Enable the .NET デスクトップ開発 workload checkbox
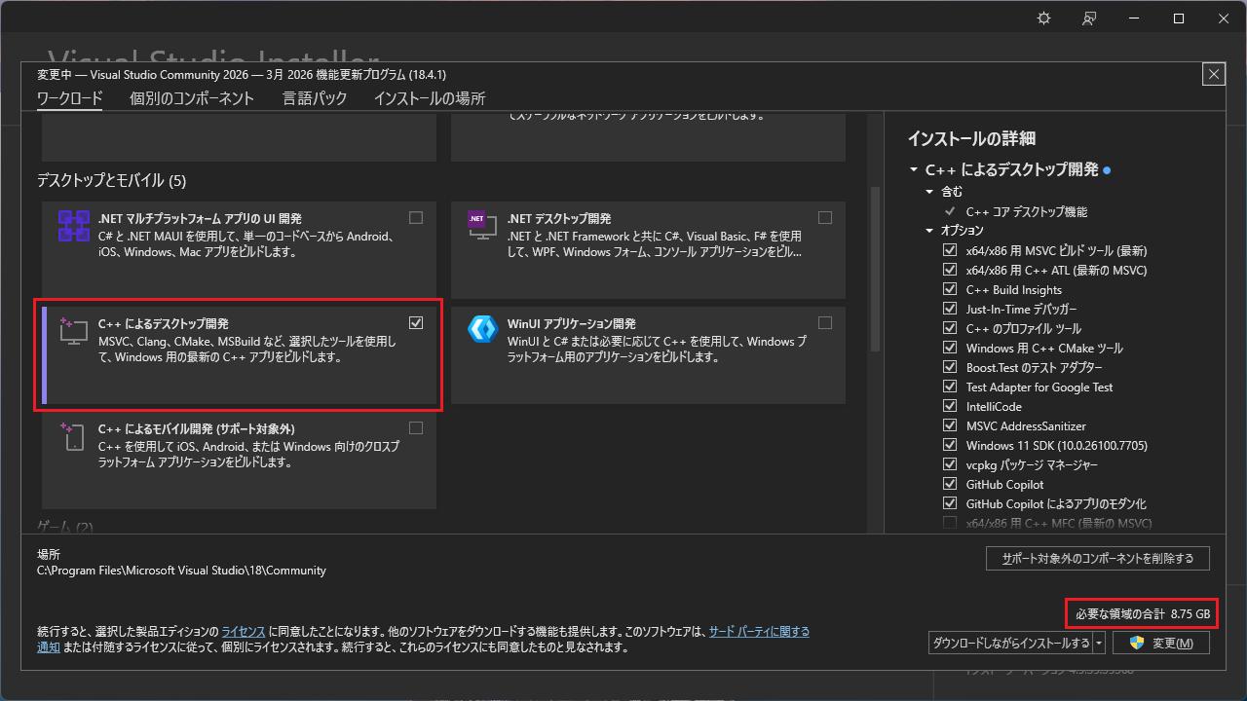This screenshot has width=1247, height=701. [x=825, y=217]
